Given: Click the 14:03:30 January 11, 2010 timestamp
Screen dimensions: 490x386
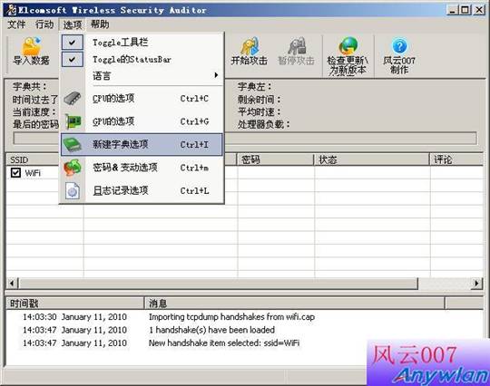Looking at the screenshot, I should pos(74,317).
